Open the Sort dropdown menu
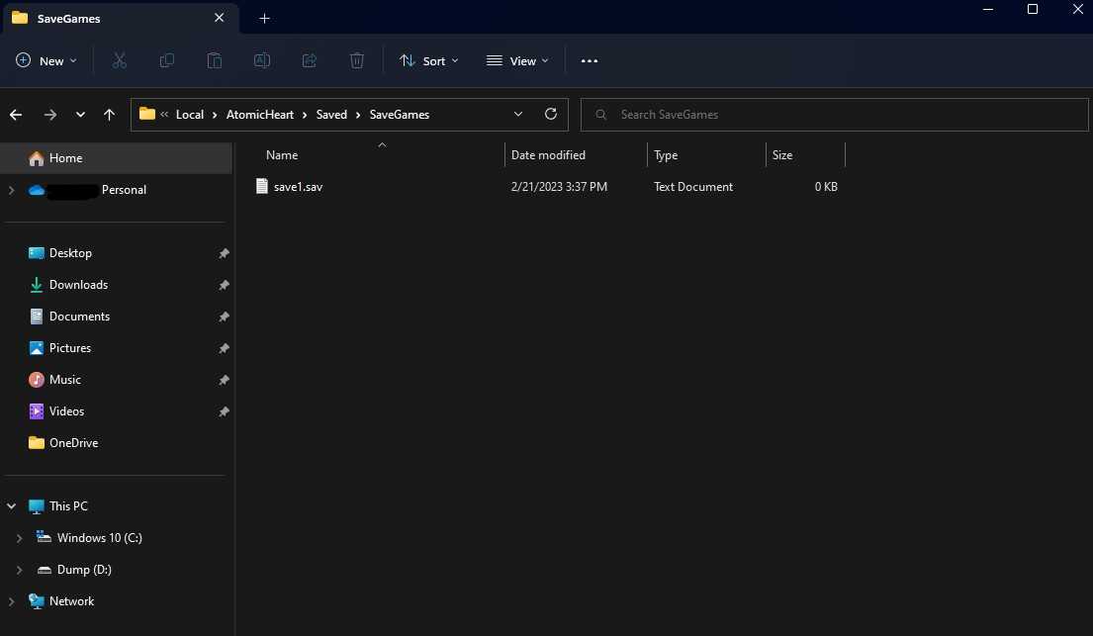 point(428,60)
